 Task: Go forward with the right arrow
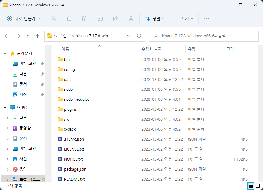18,36
